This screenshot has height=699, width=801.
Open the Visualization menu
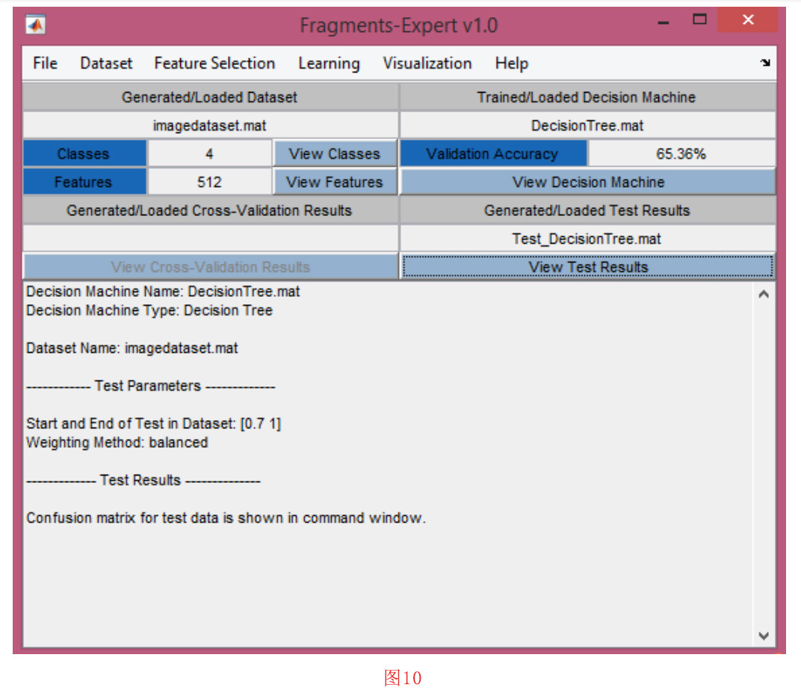click(427, 64)
